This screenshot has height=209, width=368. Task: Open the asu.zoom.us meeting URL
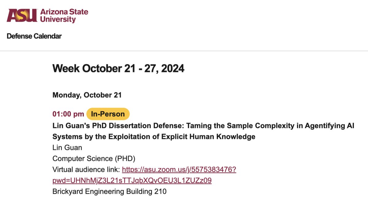tap(179, 170)
